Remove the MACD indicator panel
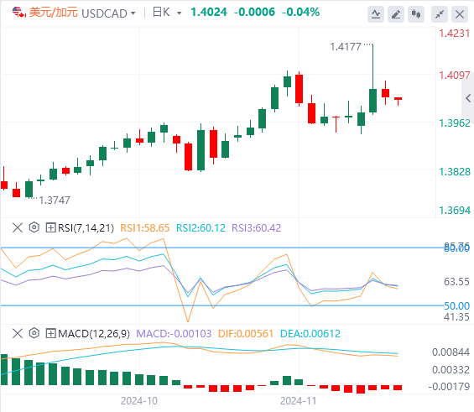 [x=18, y=334]
